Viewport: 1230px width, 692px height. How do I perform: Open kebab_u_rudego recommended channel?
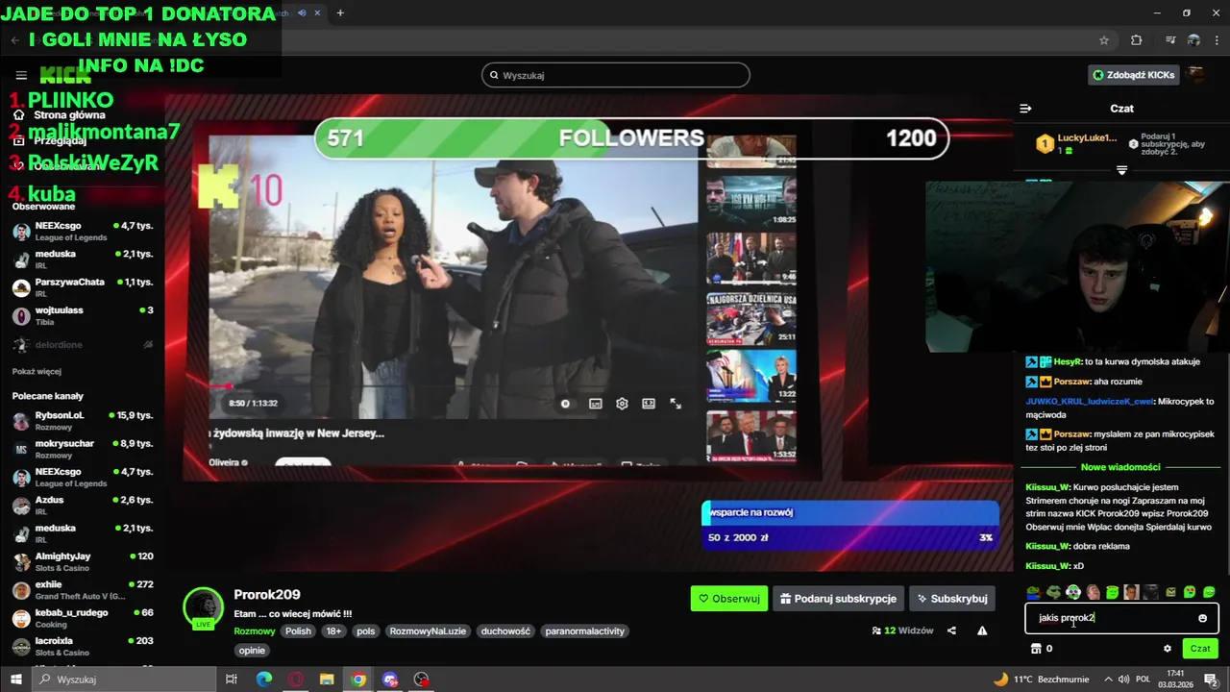click(83, 618)
